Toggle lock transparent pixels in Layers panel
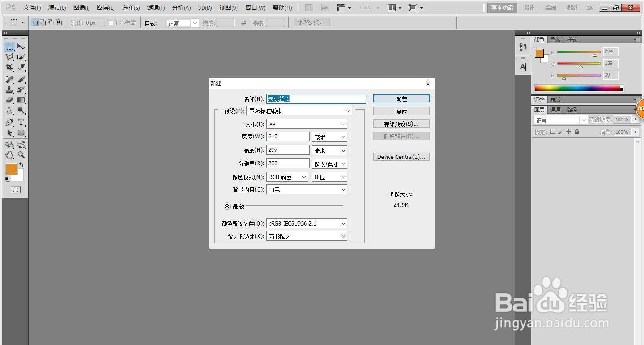Screen dimensions: 644x345 pos(552,132)
